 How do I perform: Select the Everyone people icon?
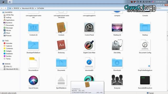click(x=117, y=80)
